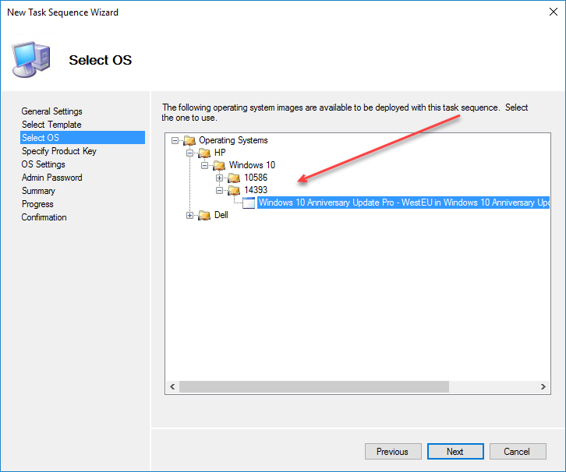Screen dimensions: 566x472
Task: Collapse the Operating Systems root node
Action: [x=175, y=141]
